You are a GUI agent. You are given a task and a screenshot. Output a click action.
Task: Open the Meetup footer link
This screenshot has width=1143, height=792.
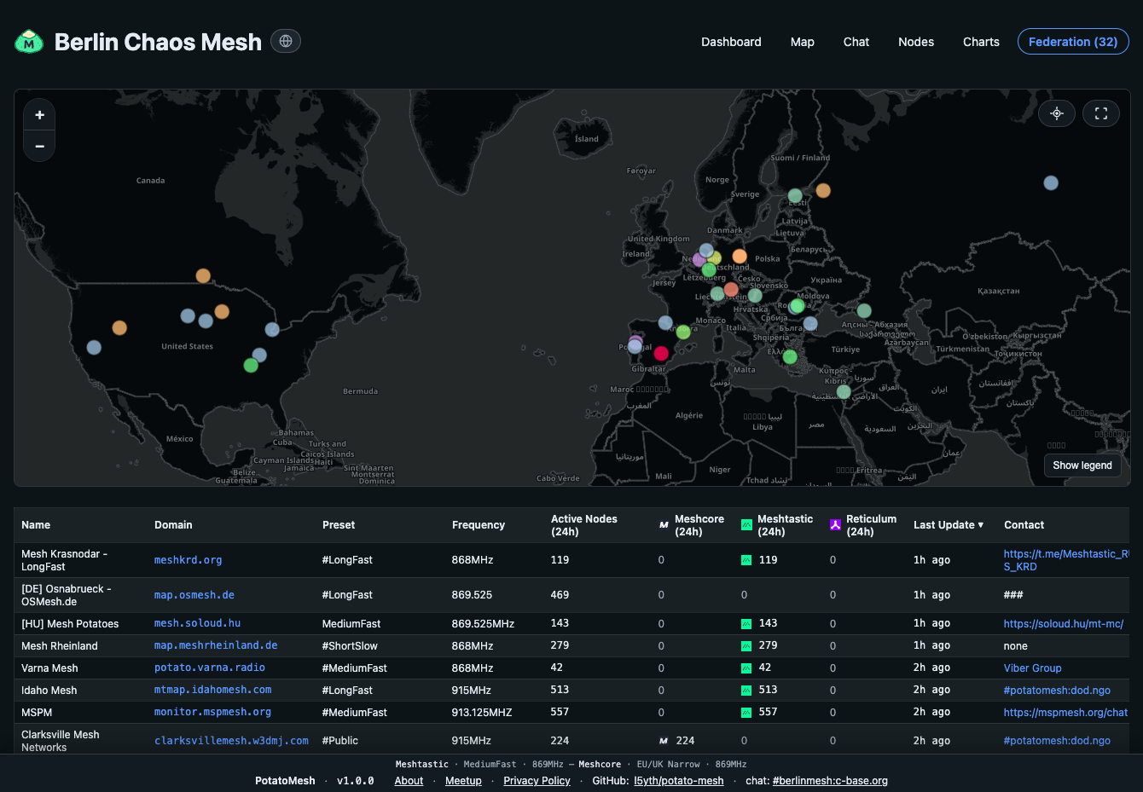(x=463, y=781)
